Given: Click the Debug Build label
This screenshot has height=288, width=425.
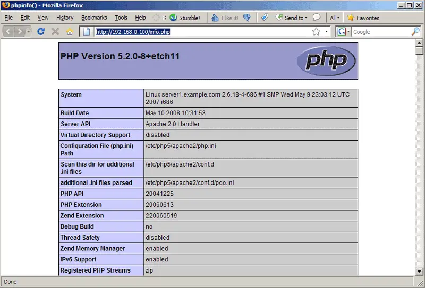Looking at the screenshot, I should [x=77, y=226].
